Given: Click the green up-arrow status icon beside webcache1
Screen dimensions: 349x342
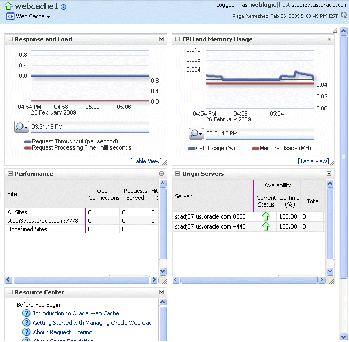Looking at the screenshot, I should (x=8, y=6).
